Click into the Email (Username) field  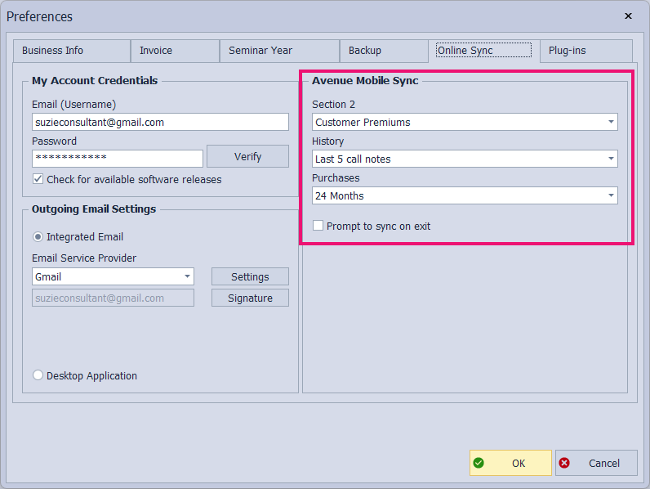(x=160, y=123)
